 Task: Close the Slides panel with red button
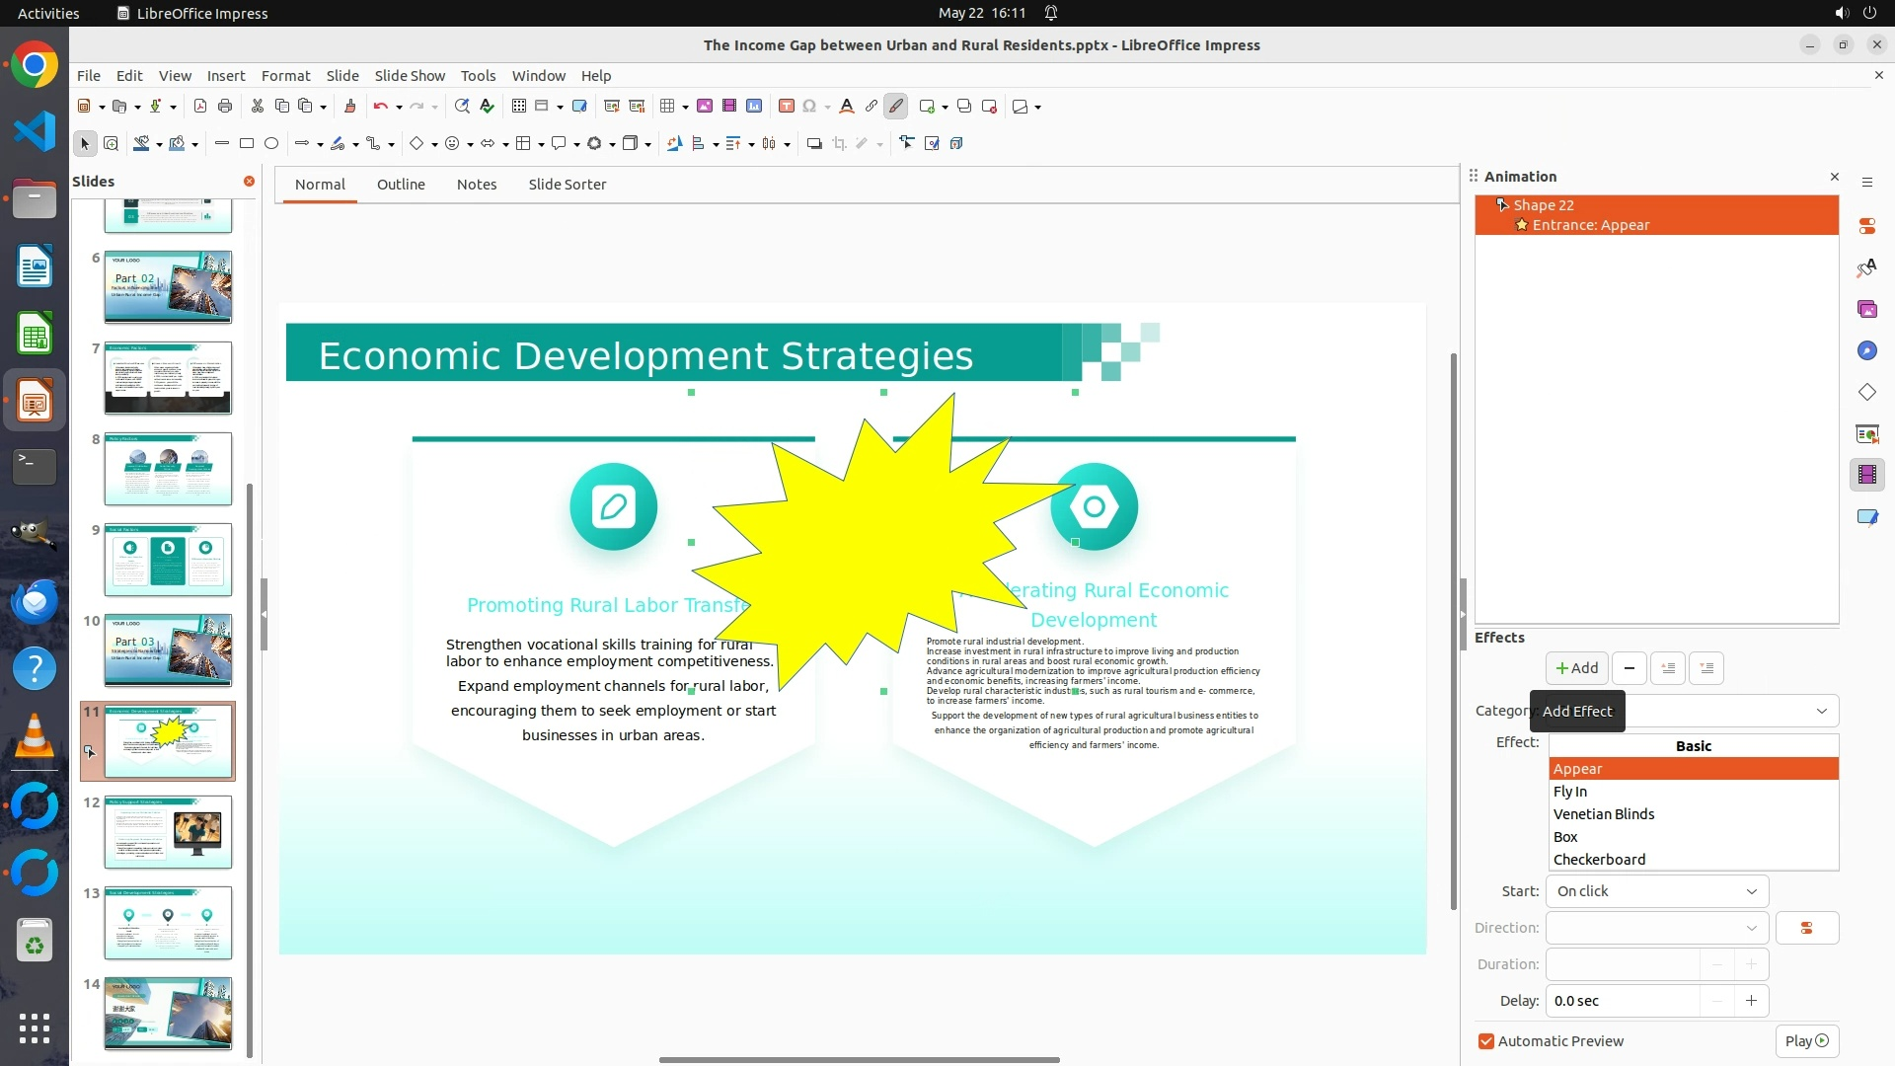[249, 182]
